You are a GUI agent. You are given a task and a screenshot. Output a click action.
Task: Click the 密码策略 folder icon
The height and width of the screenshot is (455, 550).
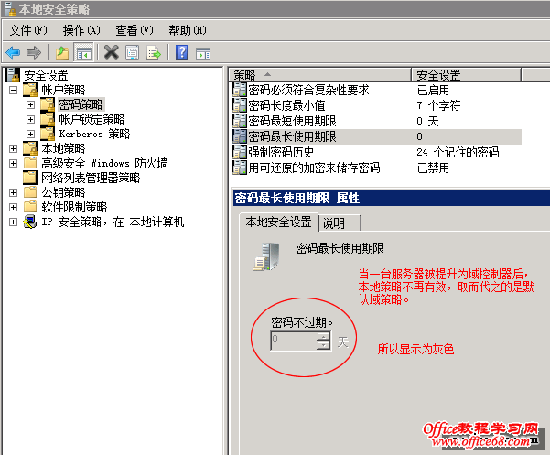(x=48, y=104)
